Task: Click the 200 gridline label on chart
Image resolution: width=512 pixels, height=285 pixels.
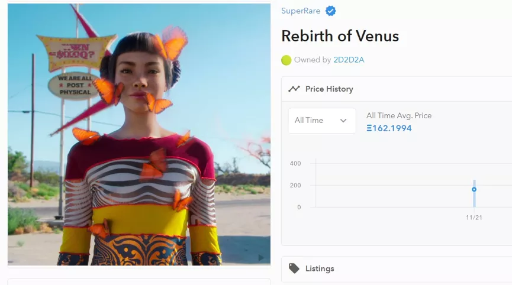Action: tap(295, 185)
